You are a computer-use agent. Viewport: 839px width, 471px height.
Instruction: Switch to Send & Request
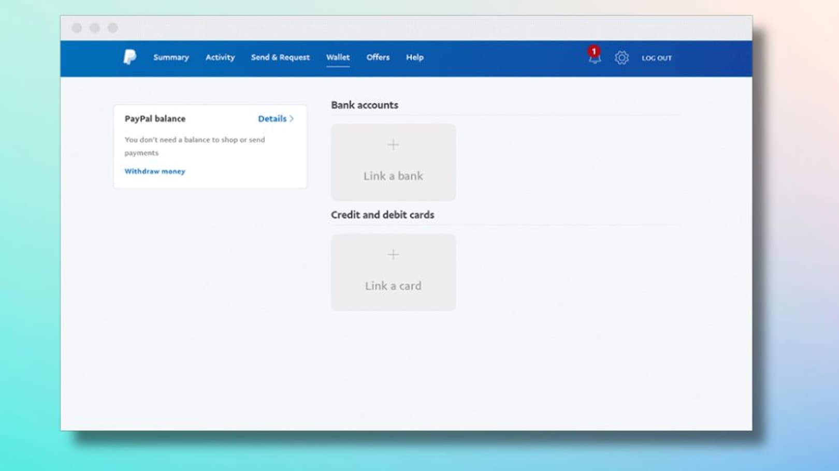(x=280, y=57)
